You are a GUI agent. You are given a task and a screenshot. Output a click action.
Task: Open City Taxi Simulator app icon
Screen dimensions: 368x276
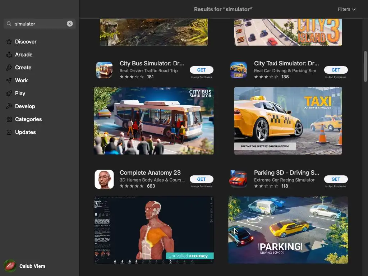[239, 70]
